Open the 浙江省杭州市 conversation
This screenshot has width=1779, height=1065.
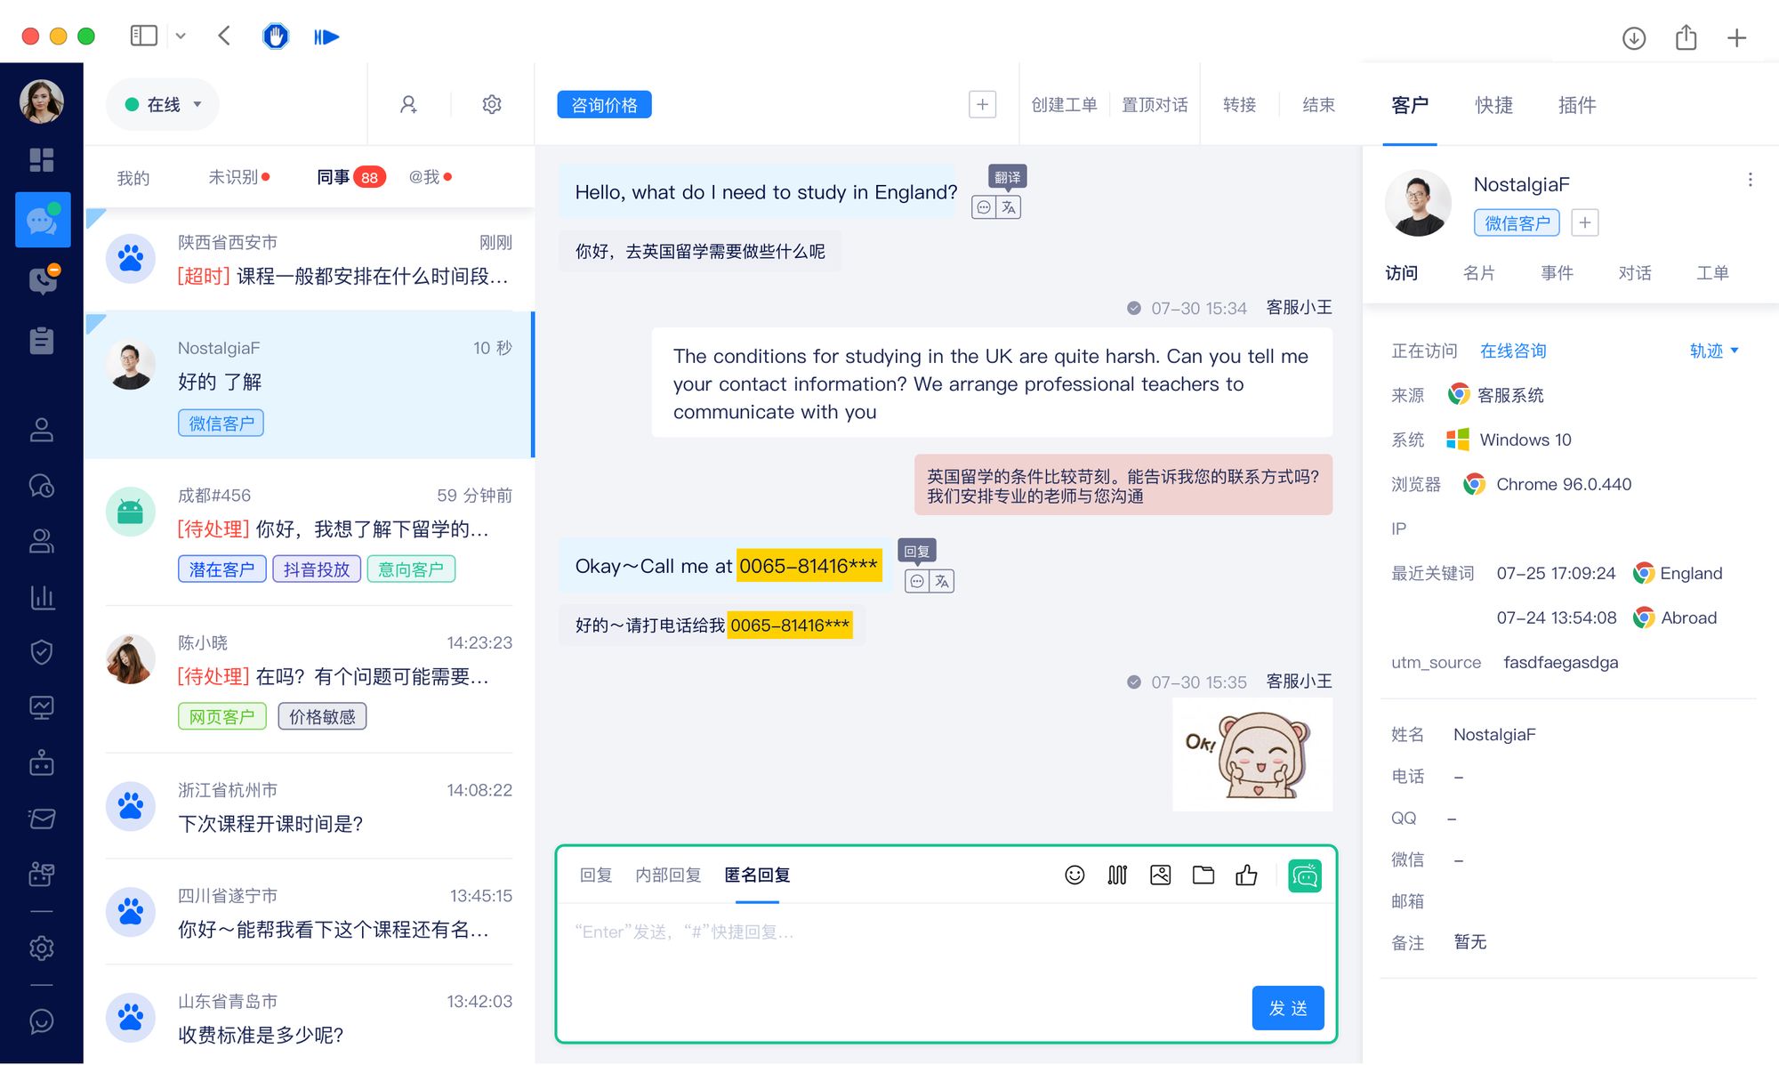pos(310,807)
